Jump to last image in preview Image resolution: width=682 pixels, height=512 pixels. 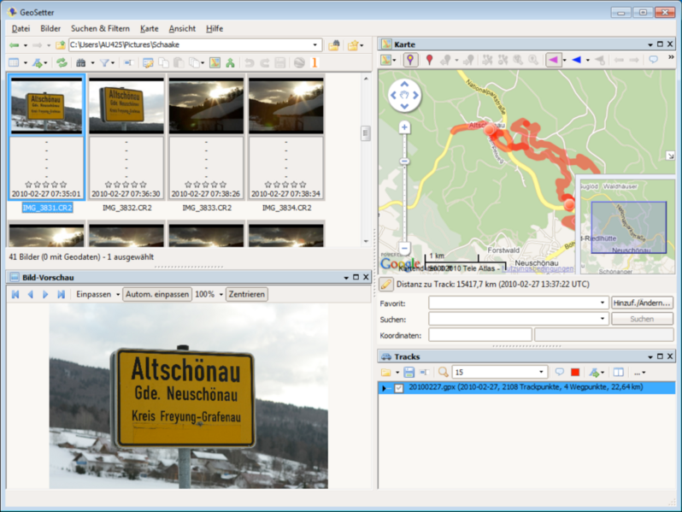coord(61,295)
